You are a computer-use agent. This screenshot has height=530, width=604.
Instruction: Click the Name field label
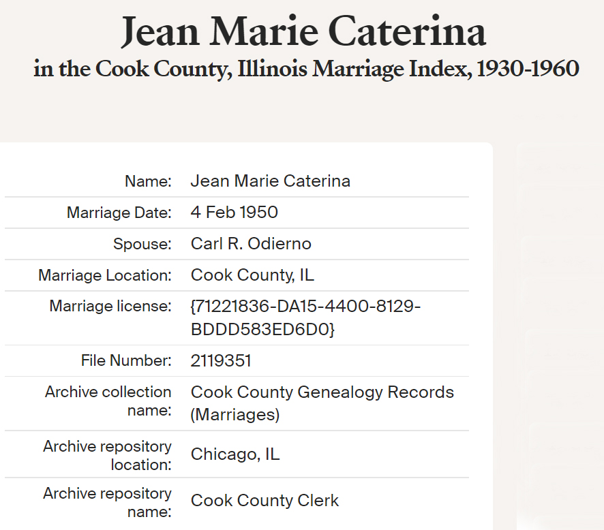148,181
